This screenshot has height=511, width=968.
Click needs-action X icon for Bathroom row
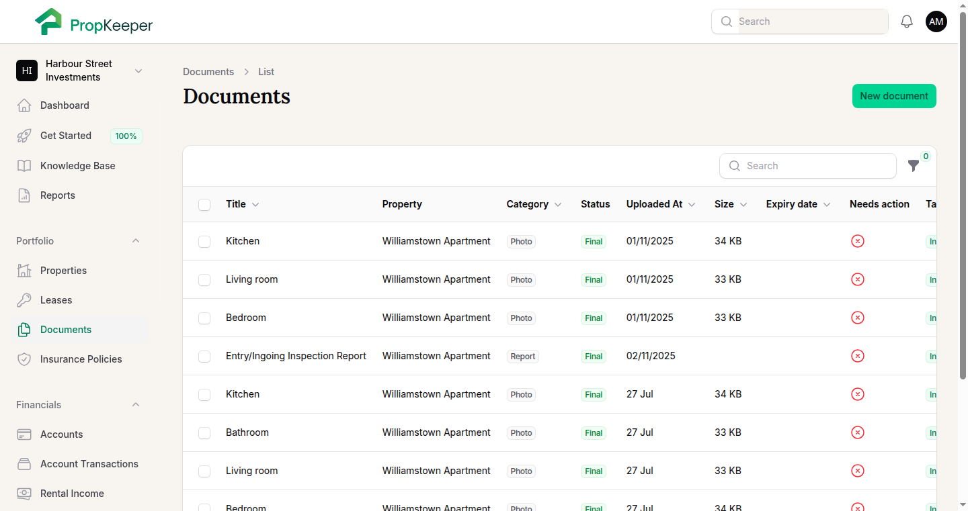coord(858,432)
